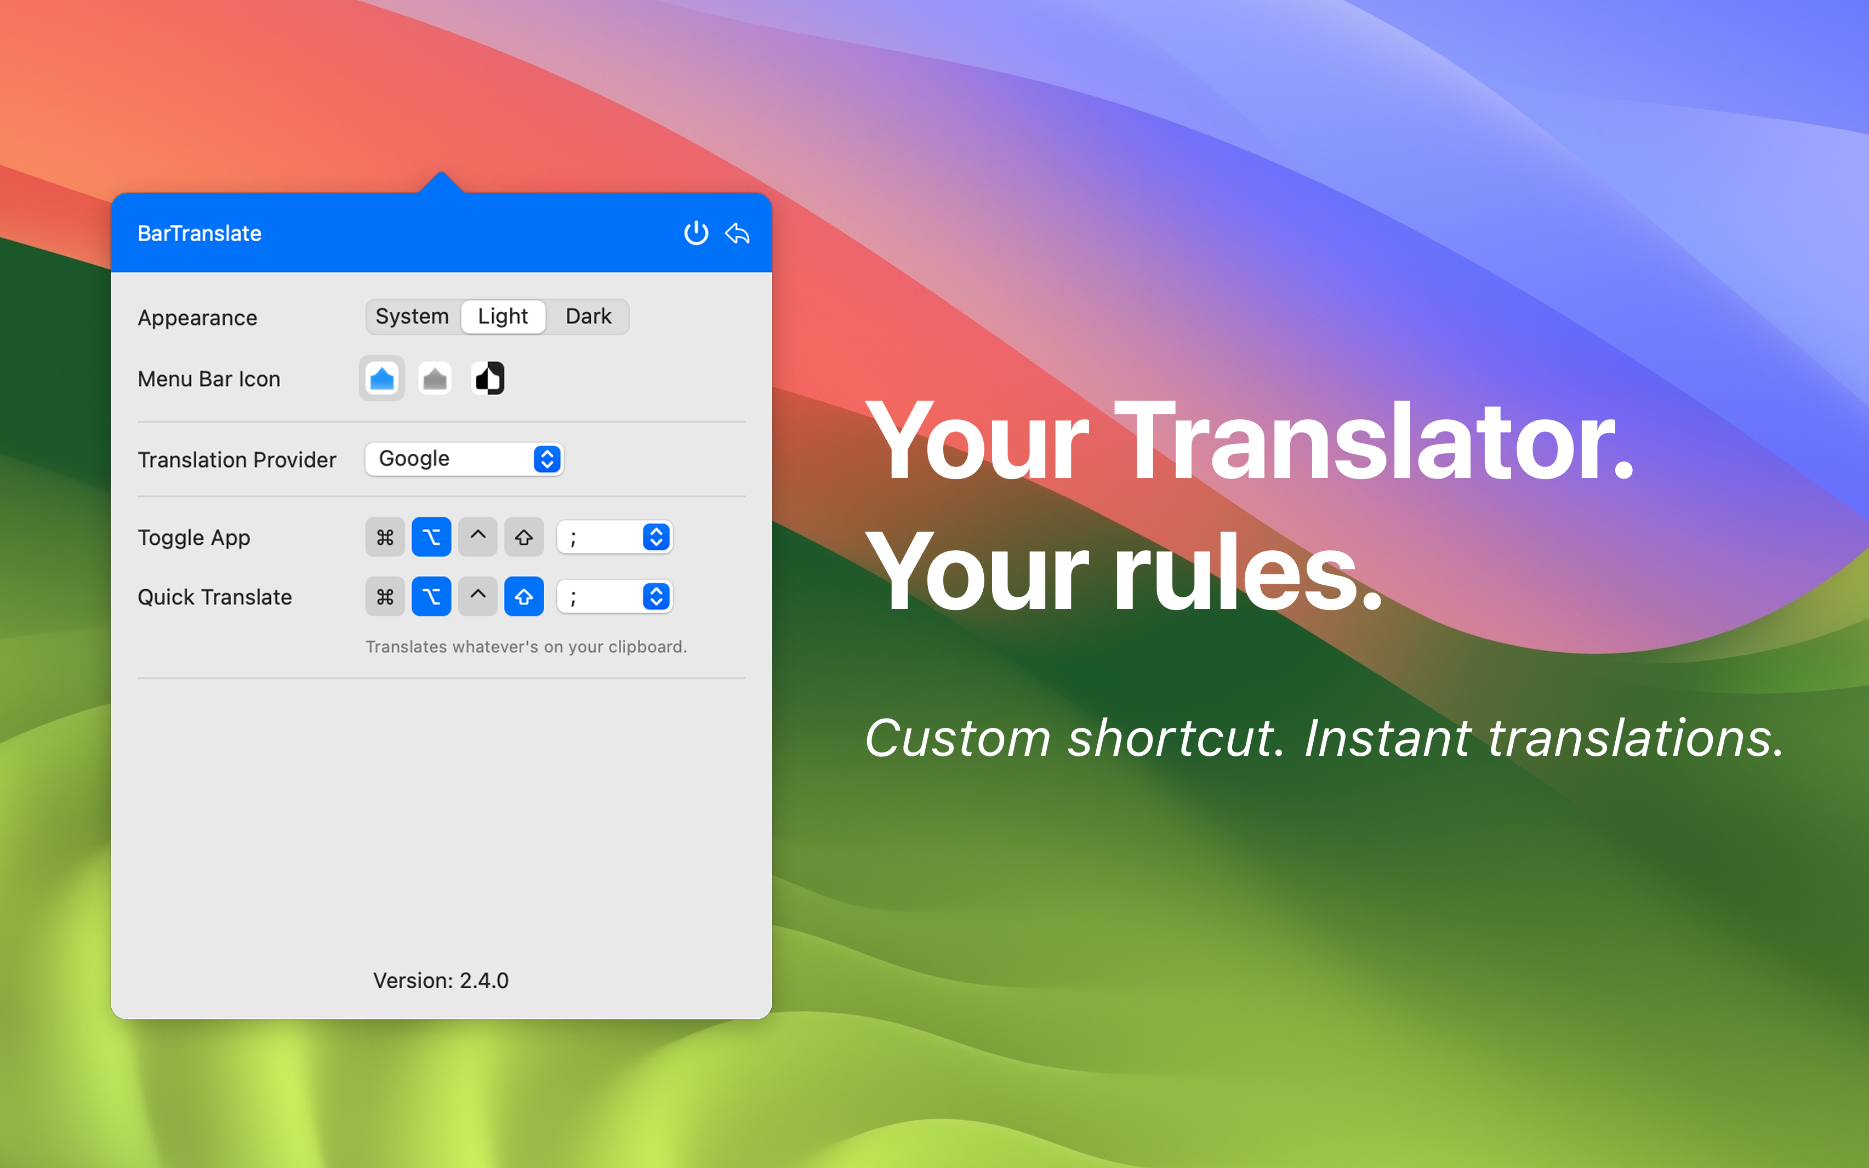Click the Translation Provider label
Screen dimensions: 1869x1168
[x=237, y=460]
